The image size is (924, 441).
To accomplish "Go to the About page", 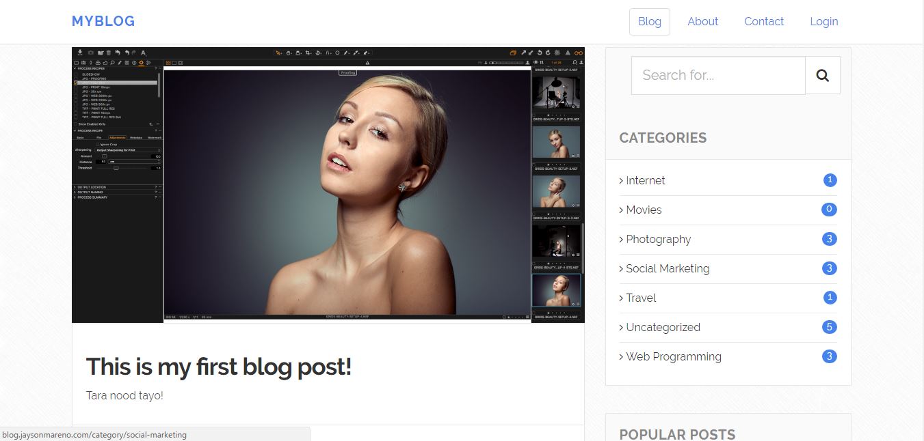I will coord(702,21).
